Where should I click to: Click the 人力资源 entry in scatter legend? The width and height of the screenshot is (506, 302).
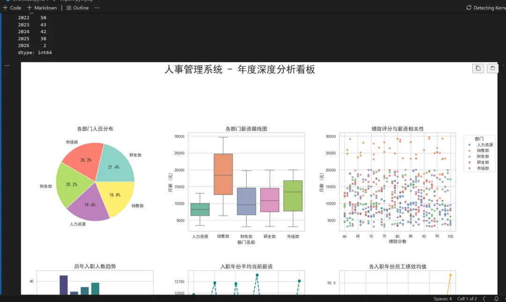point(481,145)
